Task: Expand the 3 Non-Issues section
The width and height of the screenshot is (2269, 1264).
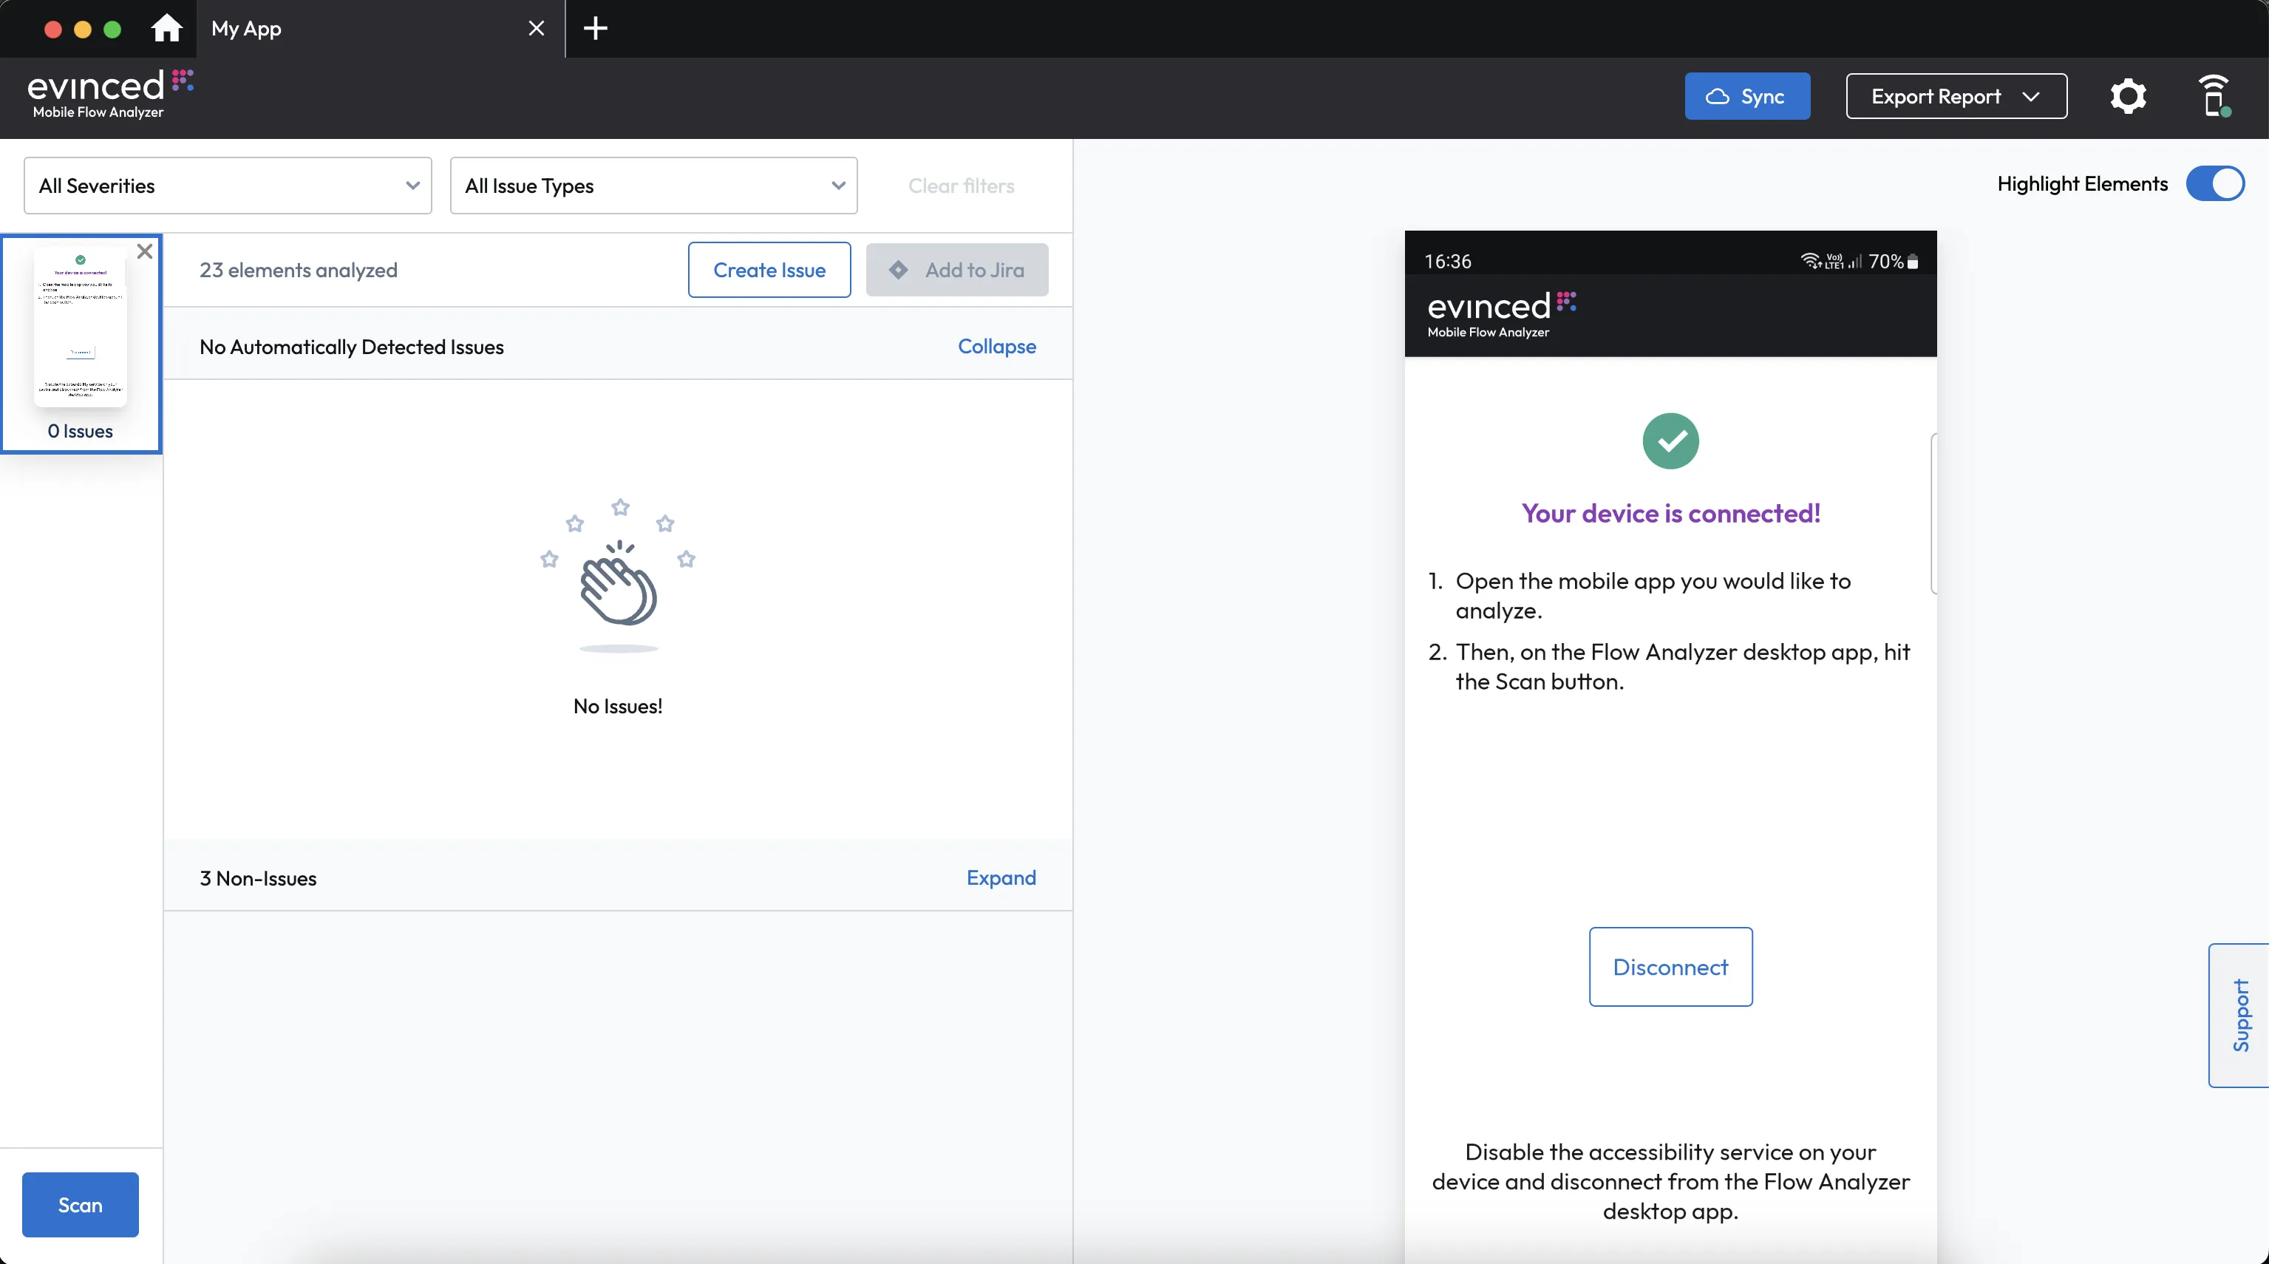Action: pyautogui.click(x=1001, y=878)
